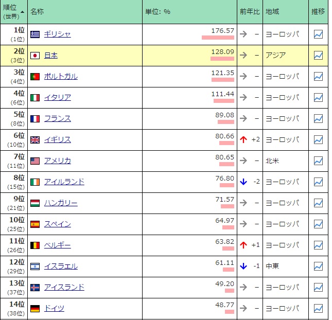Screen dimensions: 332x320
Task: Open the スペイン country link
Action: pos(57,224)
